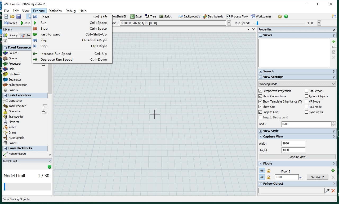Open the Excel import tool
The image size is (339, 204).
(x=136, y=16)
